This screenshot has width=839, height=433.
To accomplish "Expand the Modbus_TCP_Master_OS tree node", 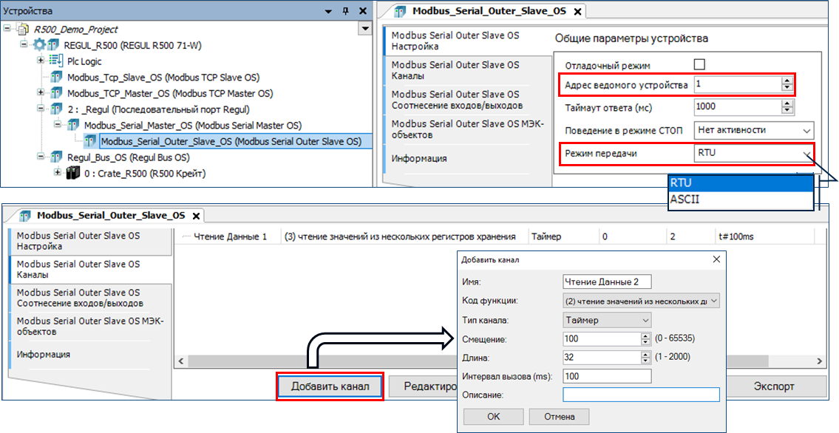I will pyautogui.click(x=41, y=94).
